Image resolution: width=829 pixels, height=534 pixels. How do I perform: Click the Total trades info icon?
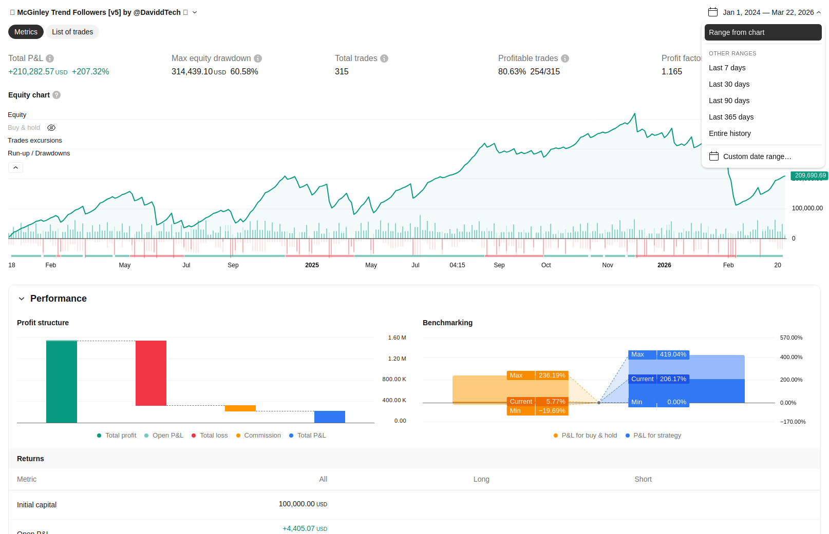pos(384,58)
